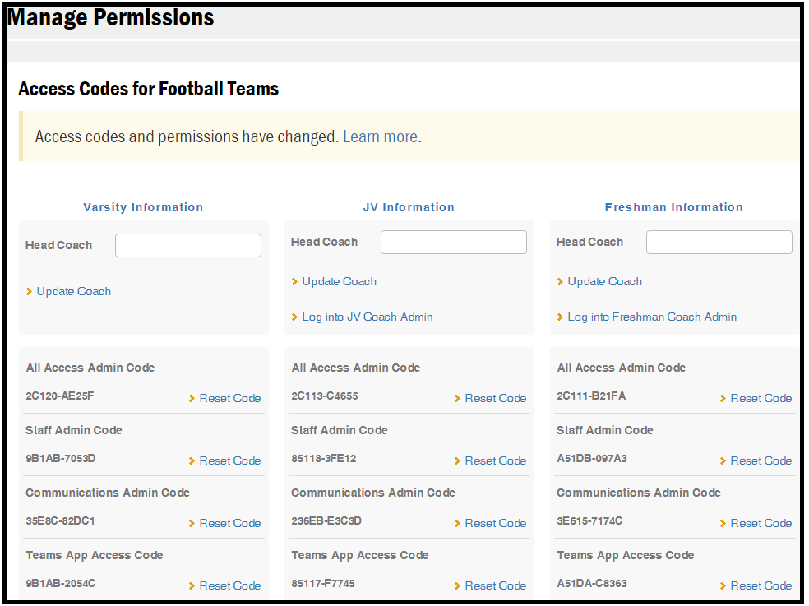This screenshot has height=606, width=809.
Task: Open the JV Information heading link
Action: click(x=409, y=207)
